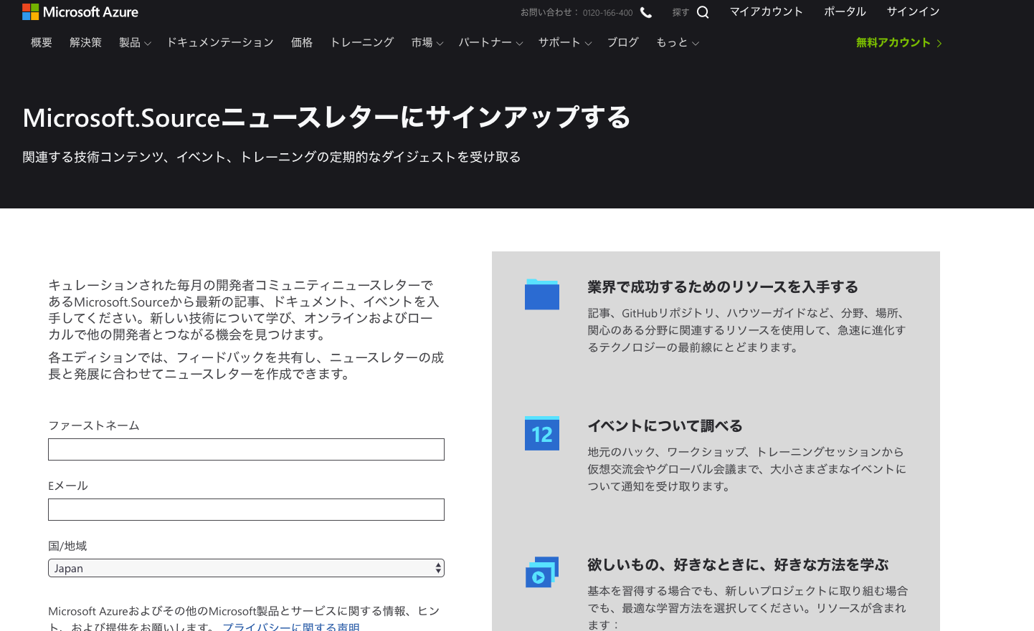Open the 価格 pricing page

pos(302,43)
